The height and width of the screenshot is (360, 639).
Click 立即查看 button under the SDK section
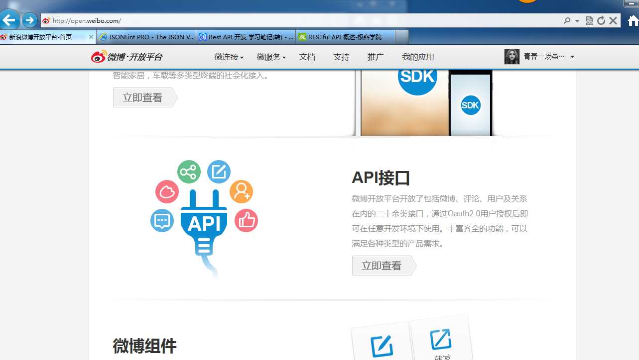click(145, 97)
